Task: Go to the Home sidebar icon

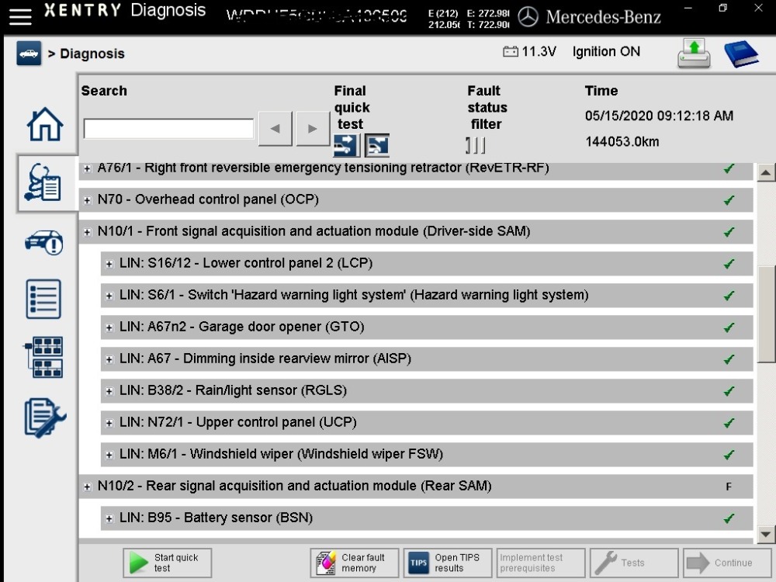Action: click(45, 124)
